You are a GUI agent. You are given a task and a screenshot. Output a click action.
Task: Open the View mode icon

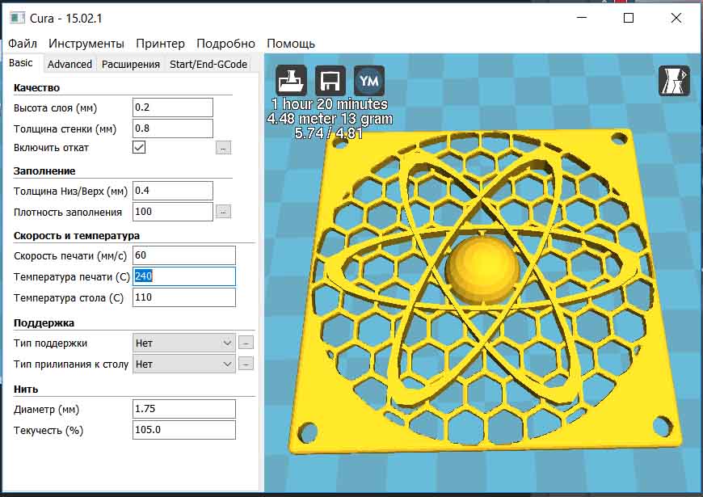(x=674, y=81)
